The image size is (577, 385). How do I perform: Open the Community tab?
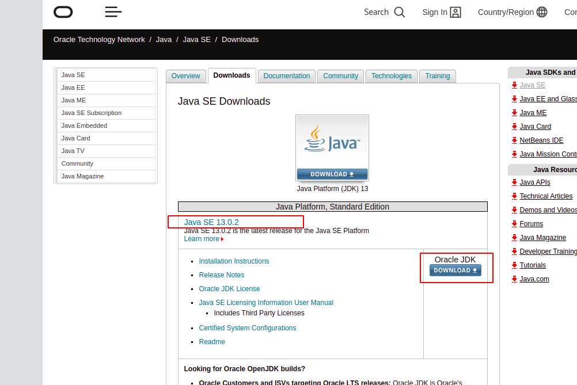click(x=340, y=76)
